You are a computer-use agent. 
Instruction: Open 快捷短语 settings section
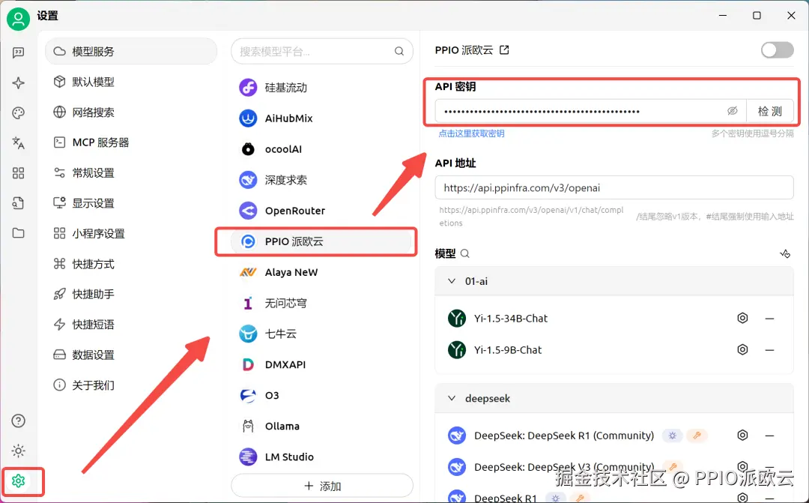(131, 325)
